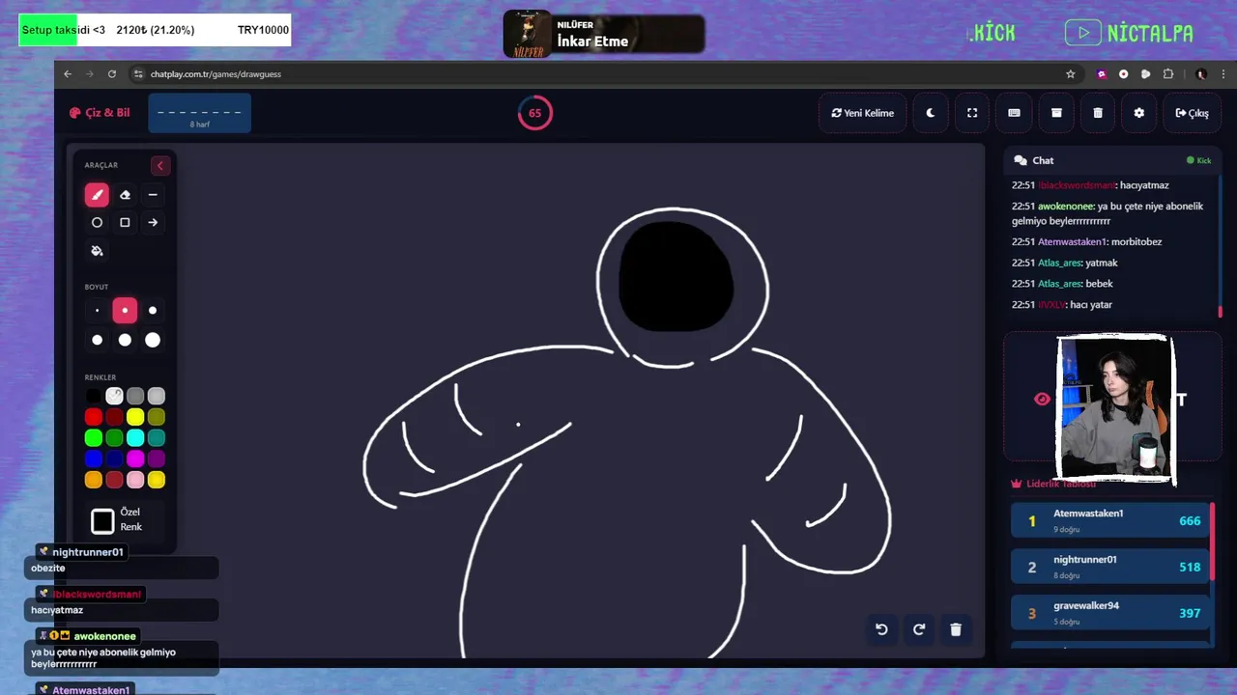
Task: Choose the highlighted second brush size
Action: (125, 311)
